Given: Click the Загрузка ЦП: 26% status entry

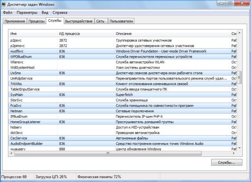Looking at the screenshot, I should pyautogui.click(x=51, y=177).
